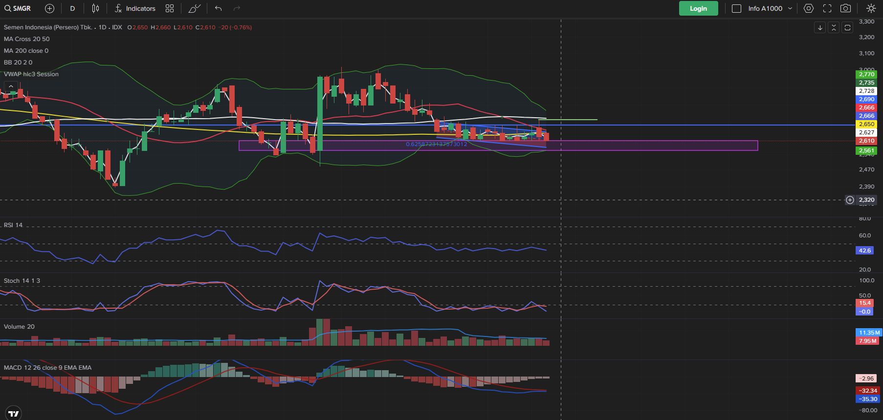The height and width of the screenshot is (420, 883).
Task: Click the Semen Indonesia (Persero) Tbk. title
Action: (x=48, y=27)
